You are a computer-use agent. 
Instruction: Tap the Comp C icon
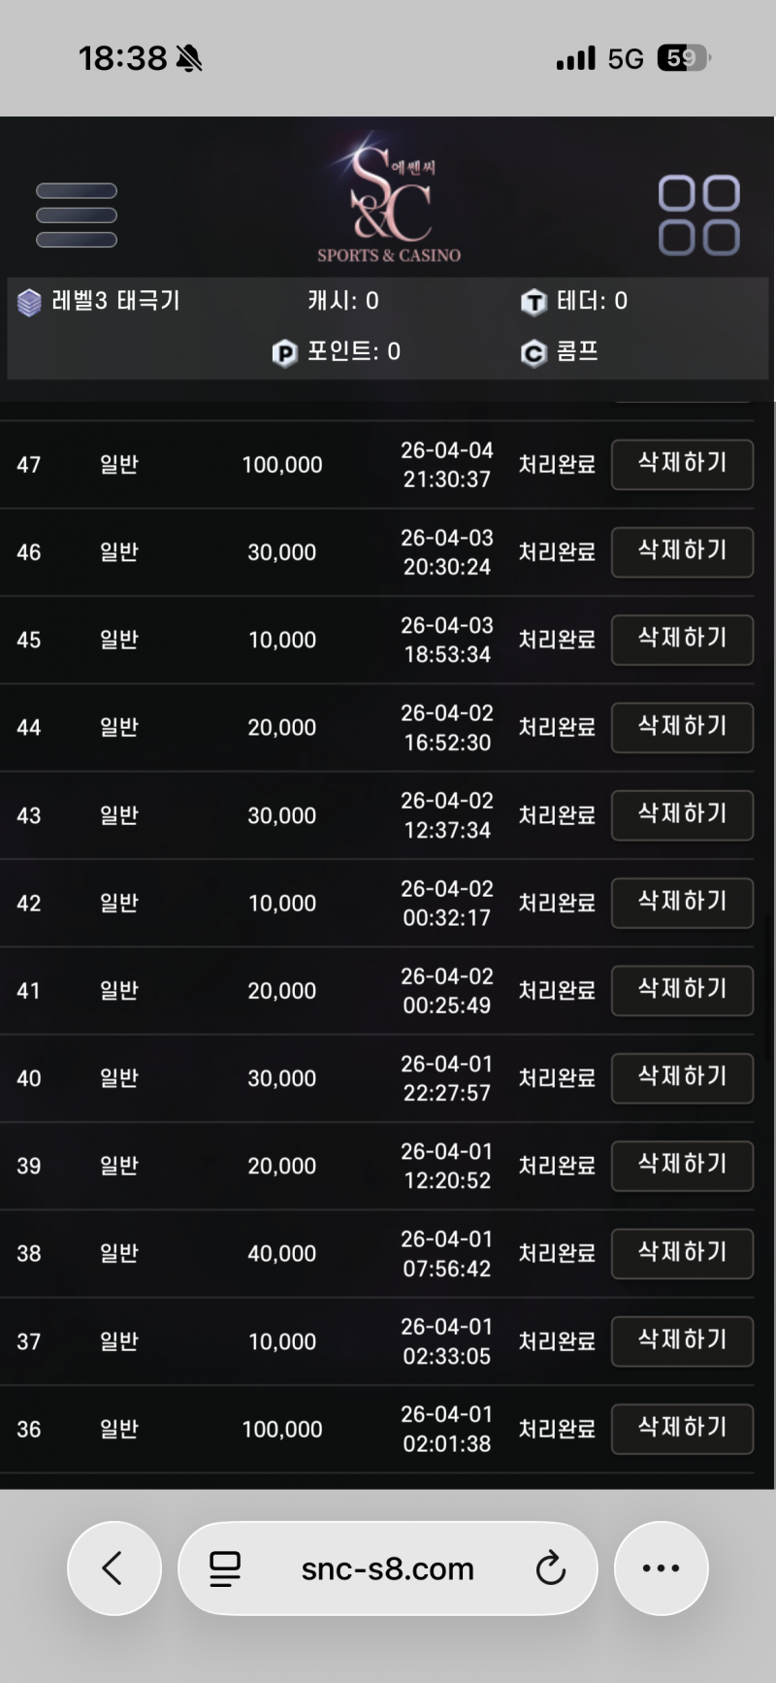tap(533, 353)
